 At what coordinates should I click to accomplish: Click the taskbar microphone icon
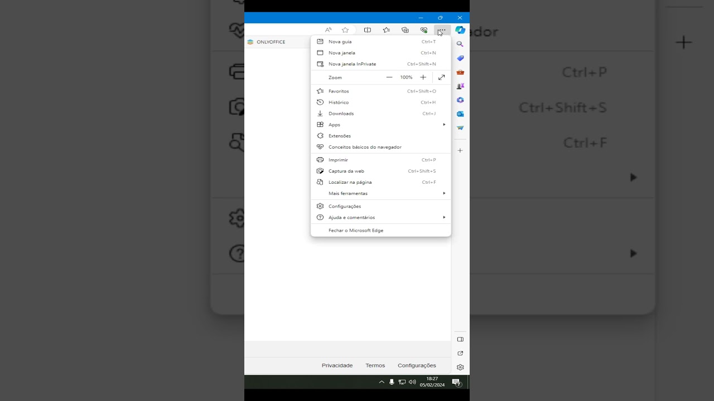tap(392, 382)
